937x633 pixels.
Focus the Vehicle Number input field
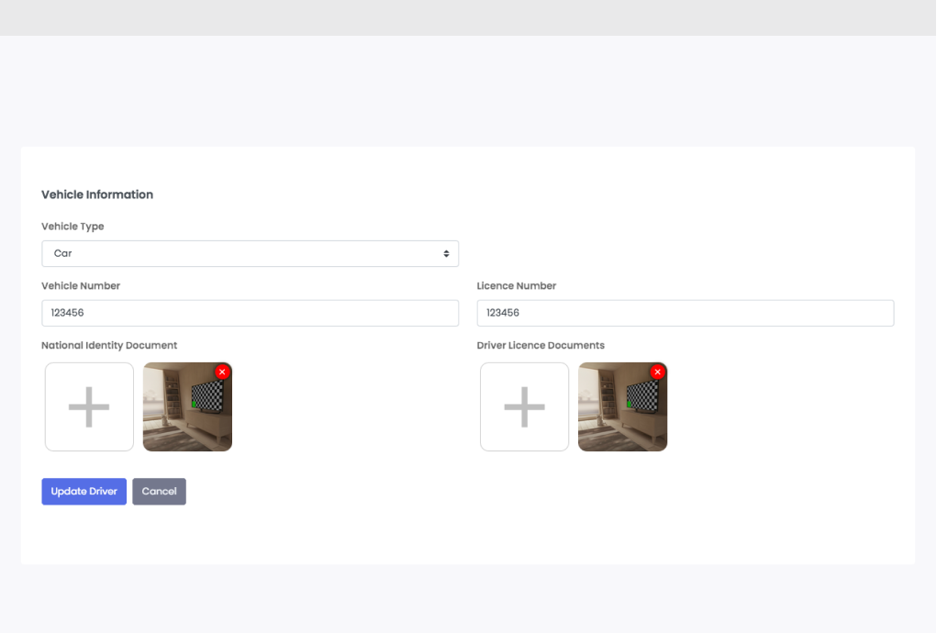(250, 313)
